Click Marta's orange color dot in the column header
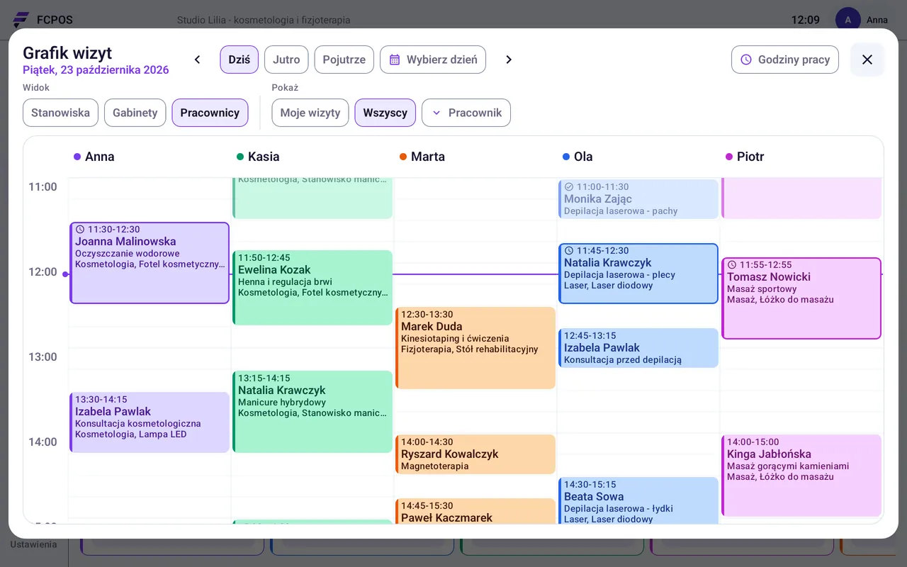The width and height of the screenshot is (907, 567). click(403, 157)
